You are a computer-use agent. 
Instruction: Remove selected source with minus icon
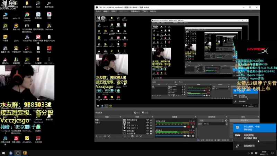128,136
